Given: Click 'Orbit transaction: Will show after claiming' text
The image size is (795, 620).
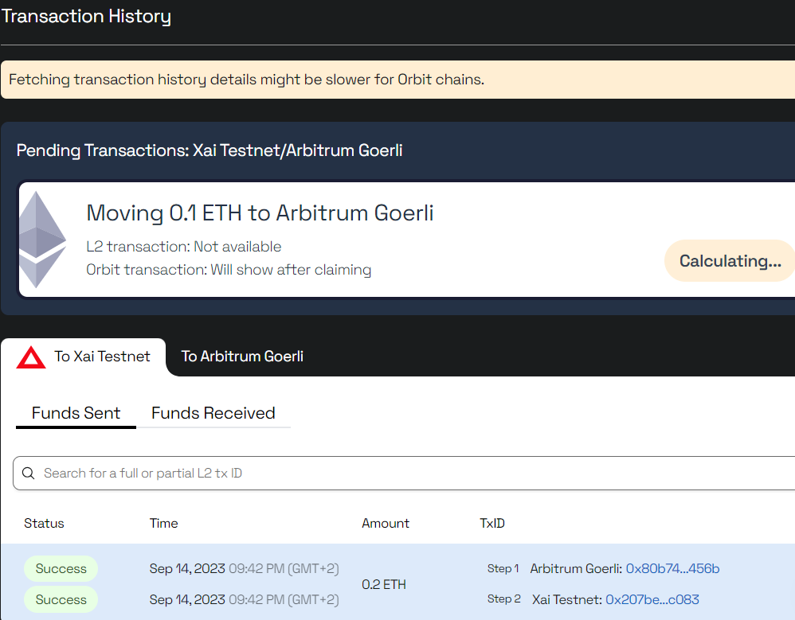Looking at the screenshot, I should point(229,270).
